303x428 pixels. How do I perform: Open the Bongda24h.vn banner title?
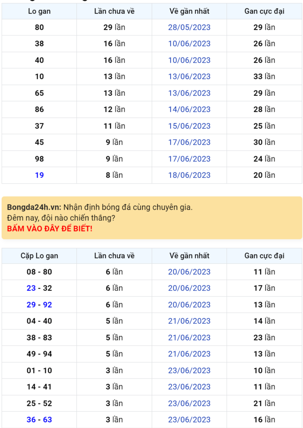click(34, 207)
